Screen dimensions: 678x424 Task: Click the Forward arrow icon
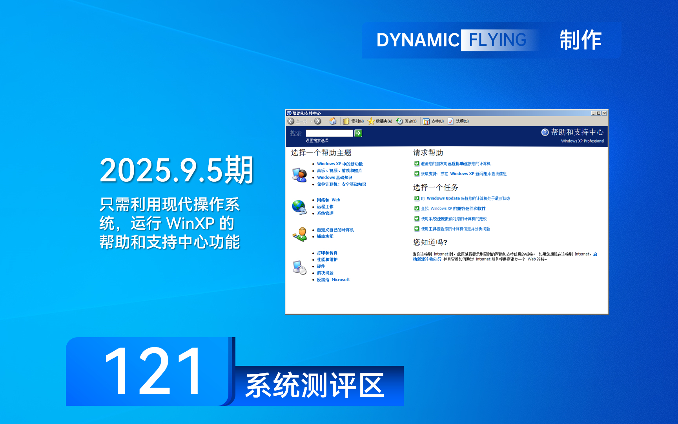pos(318,121)
